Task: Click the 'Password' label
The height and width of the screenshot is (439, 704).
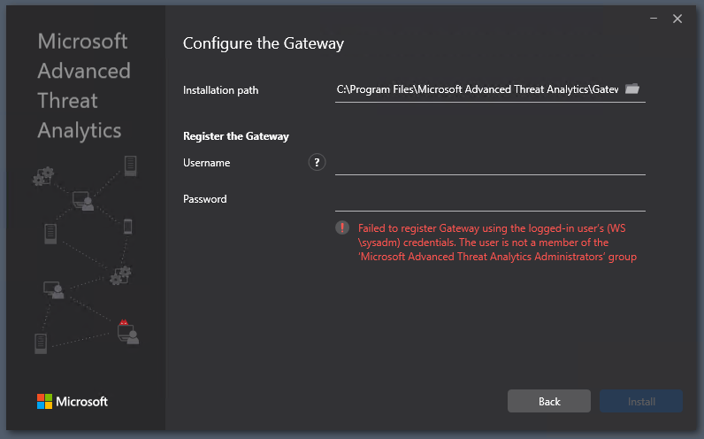Action: (x=204, y=199)
